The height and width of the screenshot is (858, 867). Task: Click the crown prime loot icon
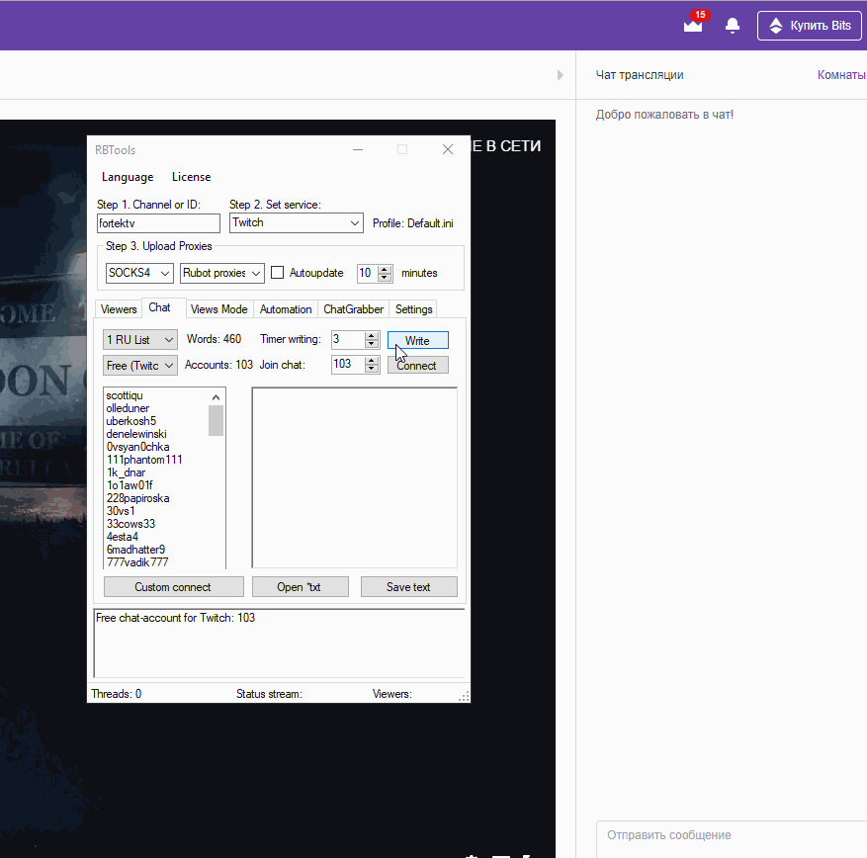(x=693, y=26)
